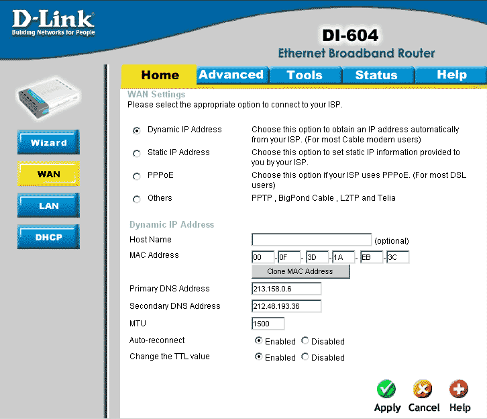Select Static IP Address radio option
Image resolution: width=487 pixels, height=419 pixels.
point(136,154)
